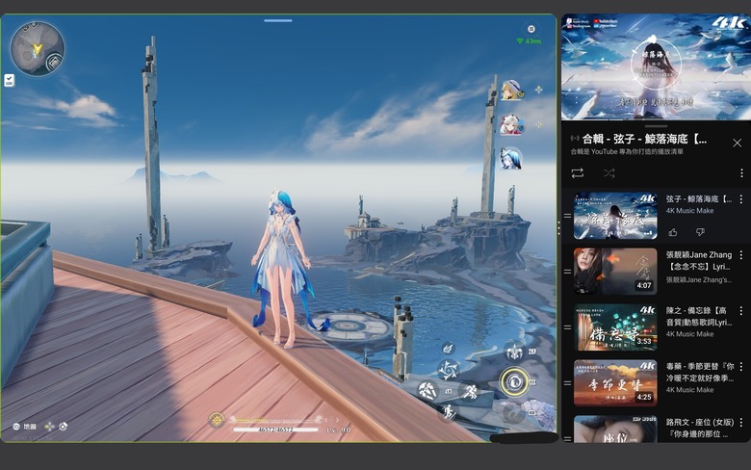Like the 弦子 - 鯨落海底 video
The image size is (751, 470).
[x=673, y=232]
